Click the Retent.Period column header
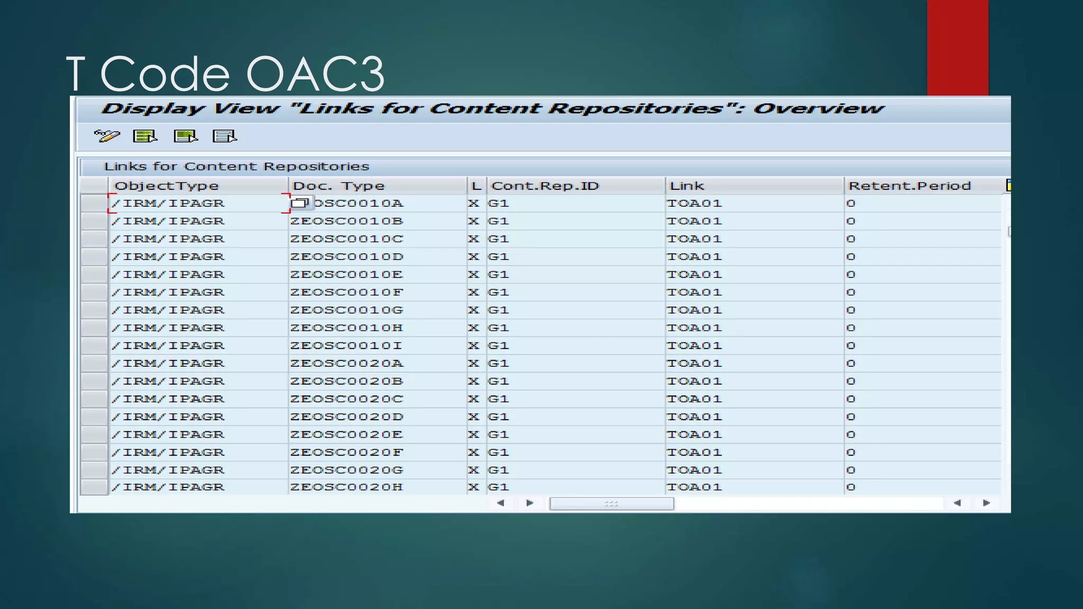This screenshot has height=609, width=1083. (923, 186)
